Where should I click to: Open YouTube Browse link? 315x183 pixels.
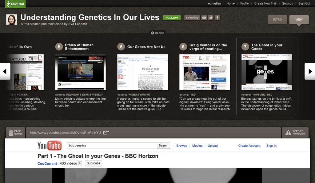click(181, 146)
